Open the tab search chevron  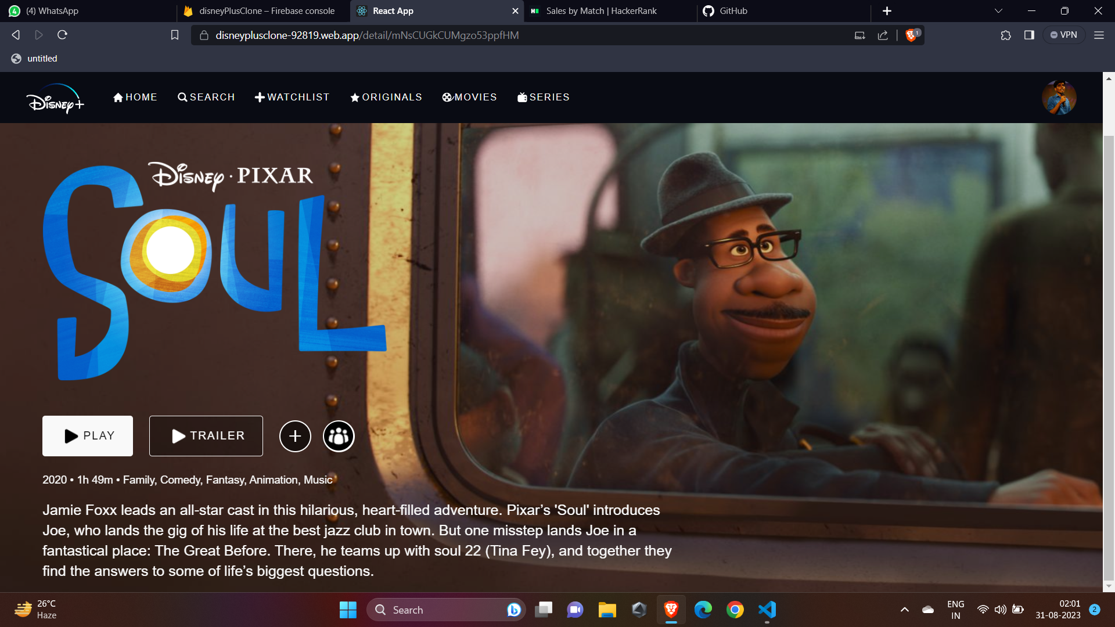click(998, 10)
